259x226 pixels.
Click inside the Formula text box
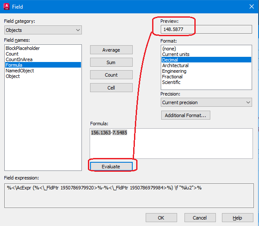click(x=171, y=143)
